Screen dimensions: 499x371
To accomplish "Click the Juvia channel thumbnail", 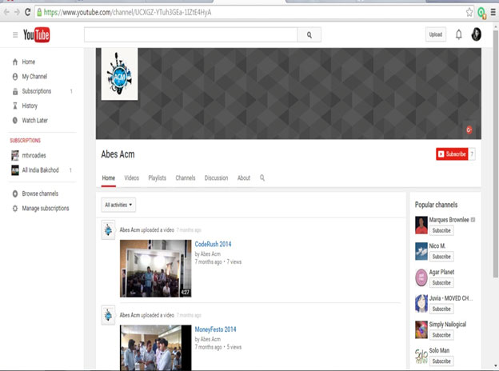I will [421, 303].
